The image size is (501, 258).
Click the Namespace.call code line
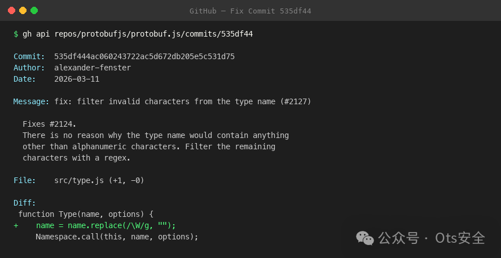117,237
